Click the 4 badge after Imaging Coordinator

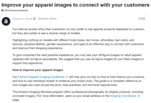pyautogui.click(x=139, y=96)
